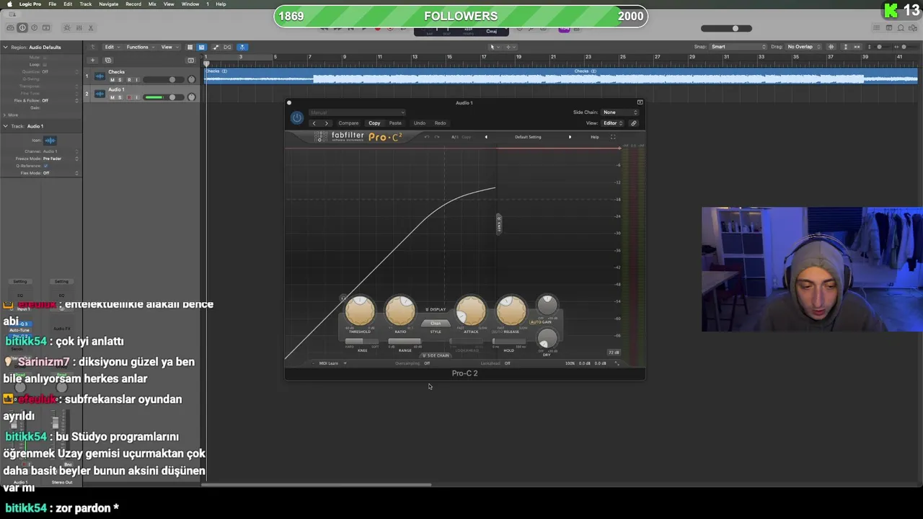Click the Release knob
923x519 pixels.
(511, 311)
